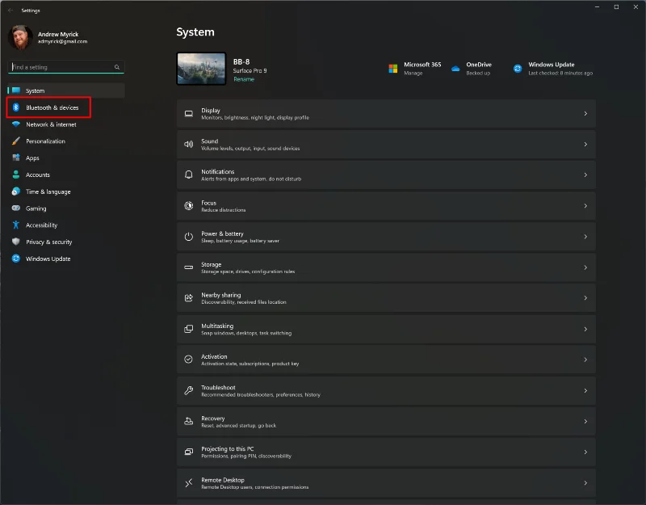
Task: Click the Rename link under BB-8
Action: (244, 79)
